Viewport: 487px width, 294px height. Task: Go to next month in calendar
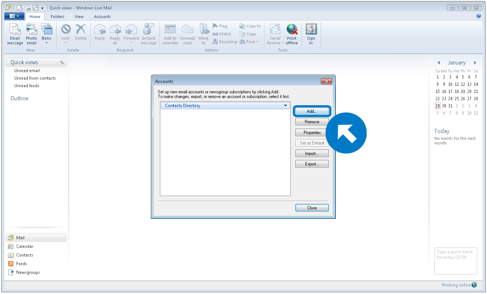[475, 63]
